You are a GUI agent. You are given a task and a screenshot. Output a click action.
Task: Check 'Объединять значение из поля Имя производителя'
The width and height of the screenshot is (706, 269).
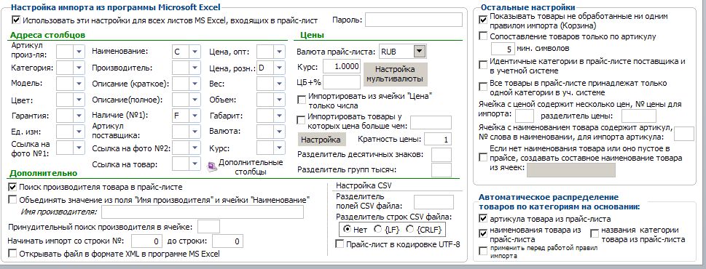tap(12, 199)
